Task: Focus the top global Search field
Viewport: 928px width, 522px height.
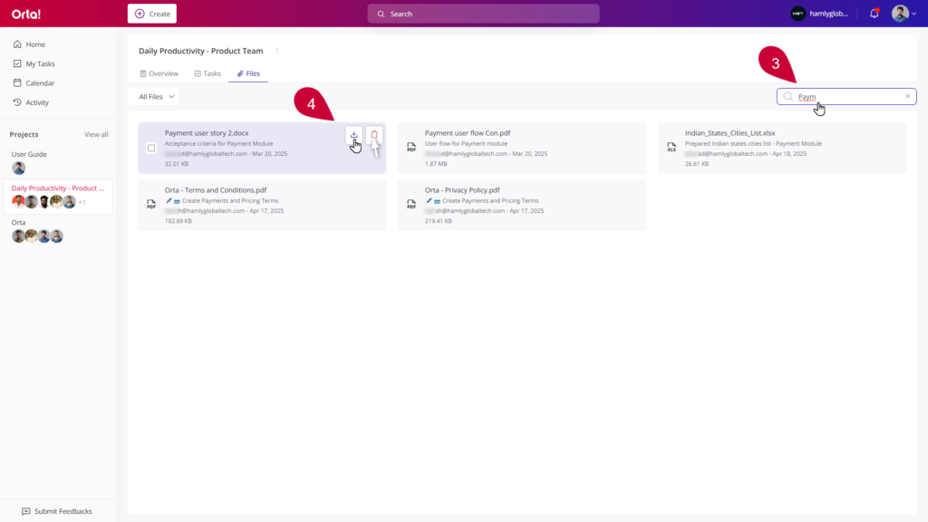Action: click(483, 14)
